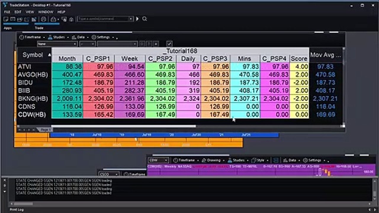The width and height of the screenshot is (379, 213).
Task: Select the BKNG(HB) symbol row
Action: pos(33,99)
